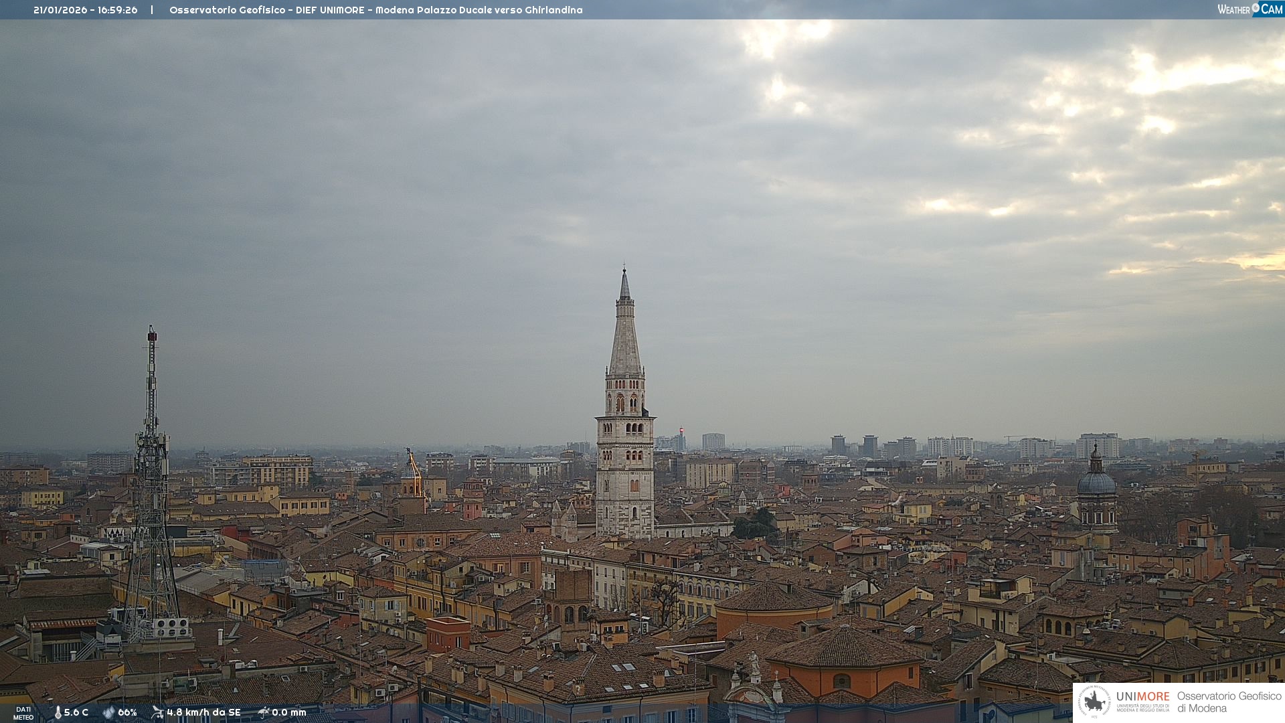The width and height of the screenshot is (1285, 723).
Task: Click the 21/01/2026 date and time stamp
Action: pos(85,10)
